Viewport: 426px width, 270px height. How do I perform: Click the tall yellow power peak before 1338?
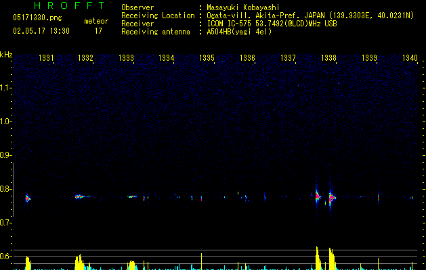pos(318,258)
